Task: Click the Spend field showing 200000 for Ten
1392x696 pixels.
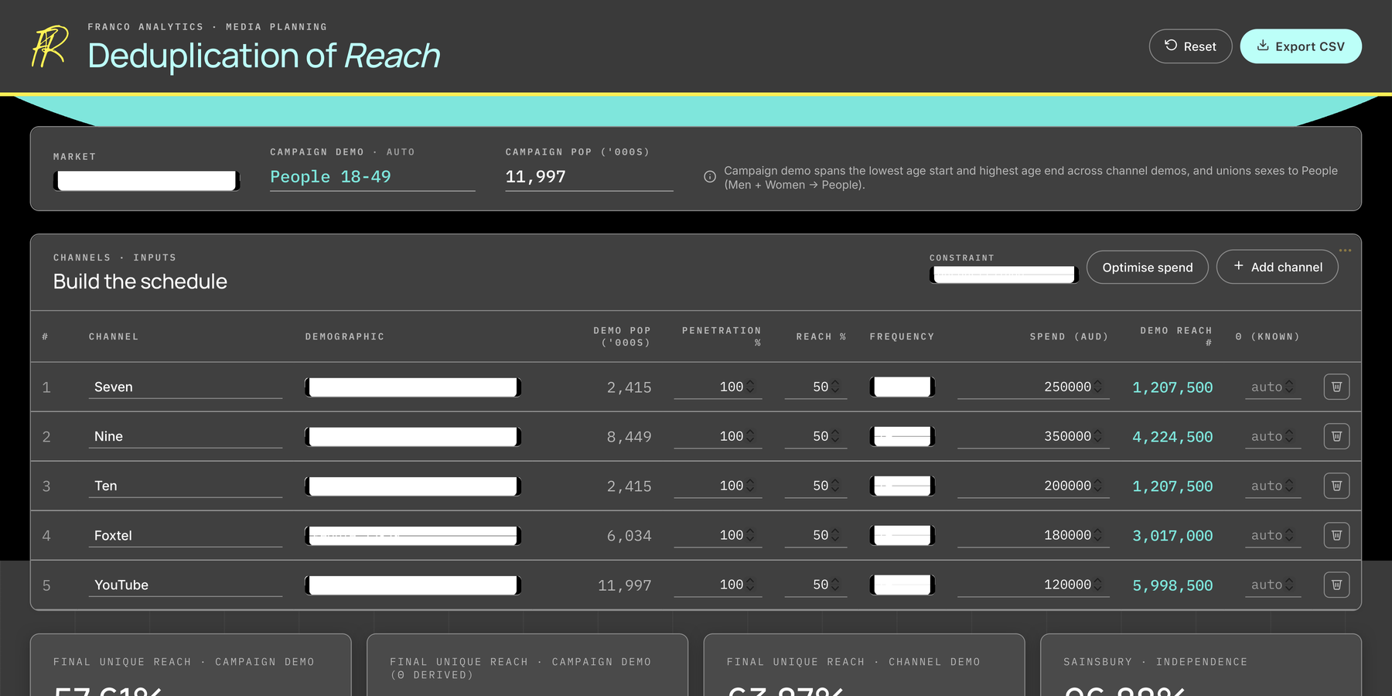Action: point(1033,486)
